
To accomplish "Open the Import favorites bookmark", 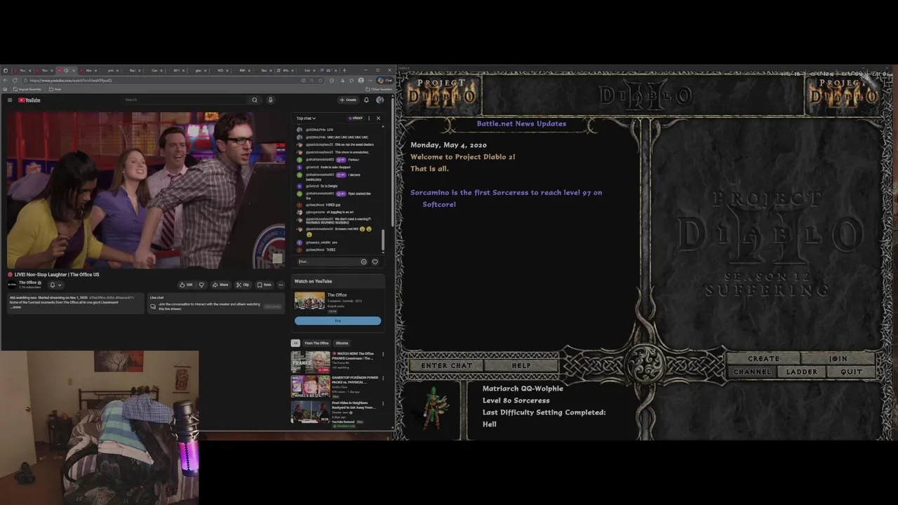I will click(x=27, y=89).
